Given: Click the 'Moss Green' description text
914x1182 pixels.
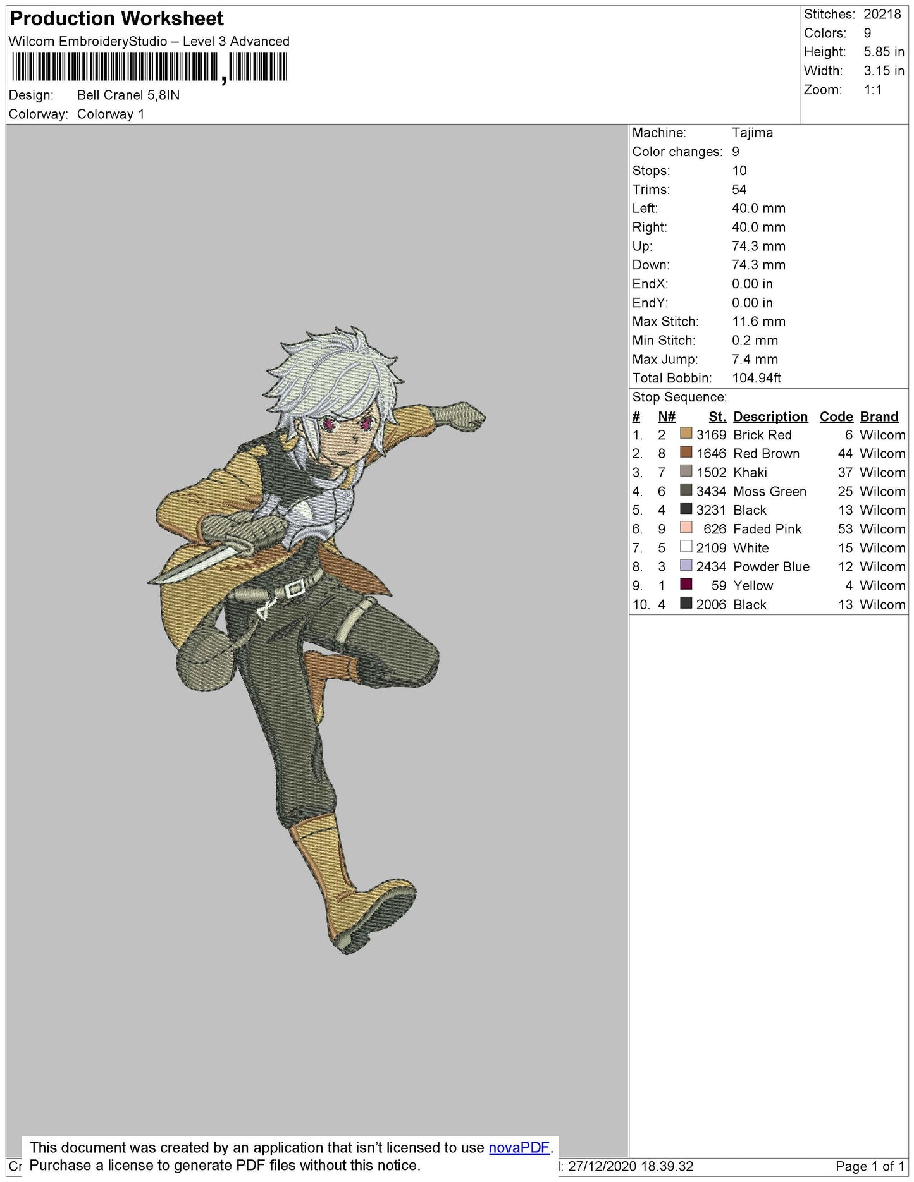Looking at the screenshot, I should (770, 491).
